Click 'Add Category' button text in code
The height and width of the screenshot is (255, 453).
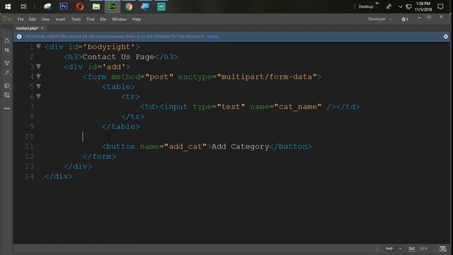point(241,147)
